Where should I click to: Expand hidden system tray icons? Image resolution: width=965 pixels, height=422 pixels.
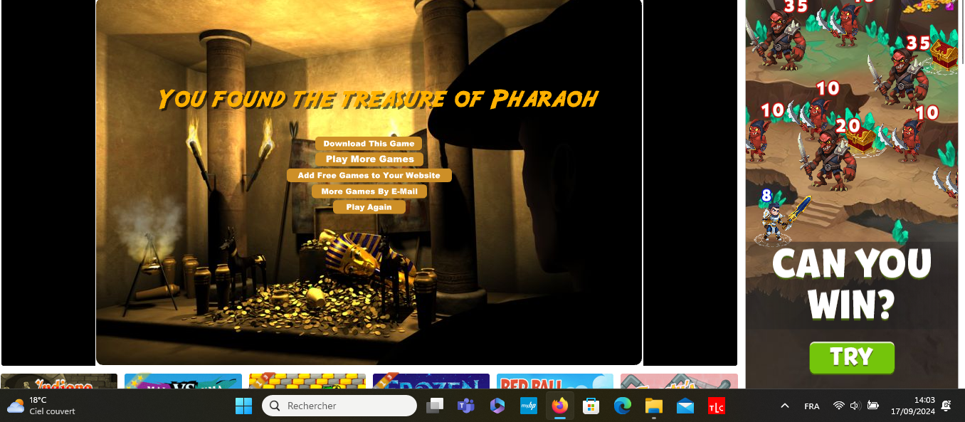pos(785,406)
